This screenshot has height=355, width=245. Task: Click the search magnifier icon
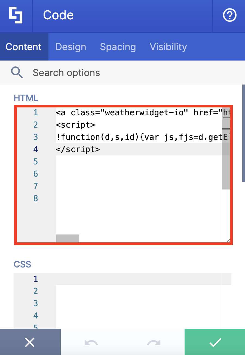click(17, 73)
